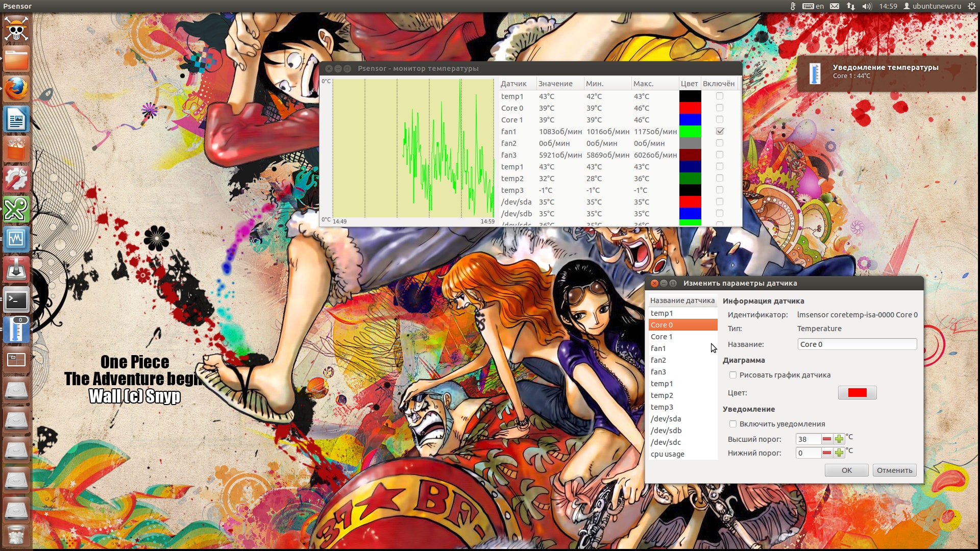
Task: Open System Settings (gear and wrench icon)
Action: (16, 180)
